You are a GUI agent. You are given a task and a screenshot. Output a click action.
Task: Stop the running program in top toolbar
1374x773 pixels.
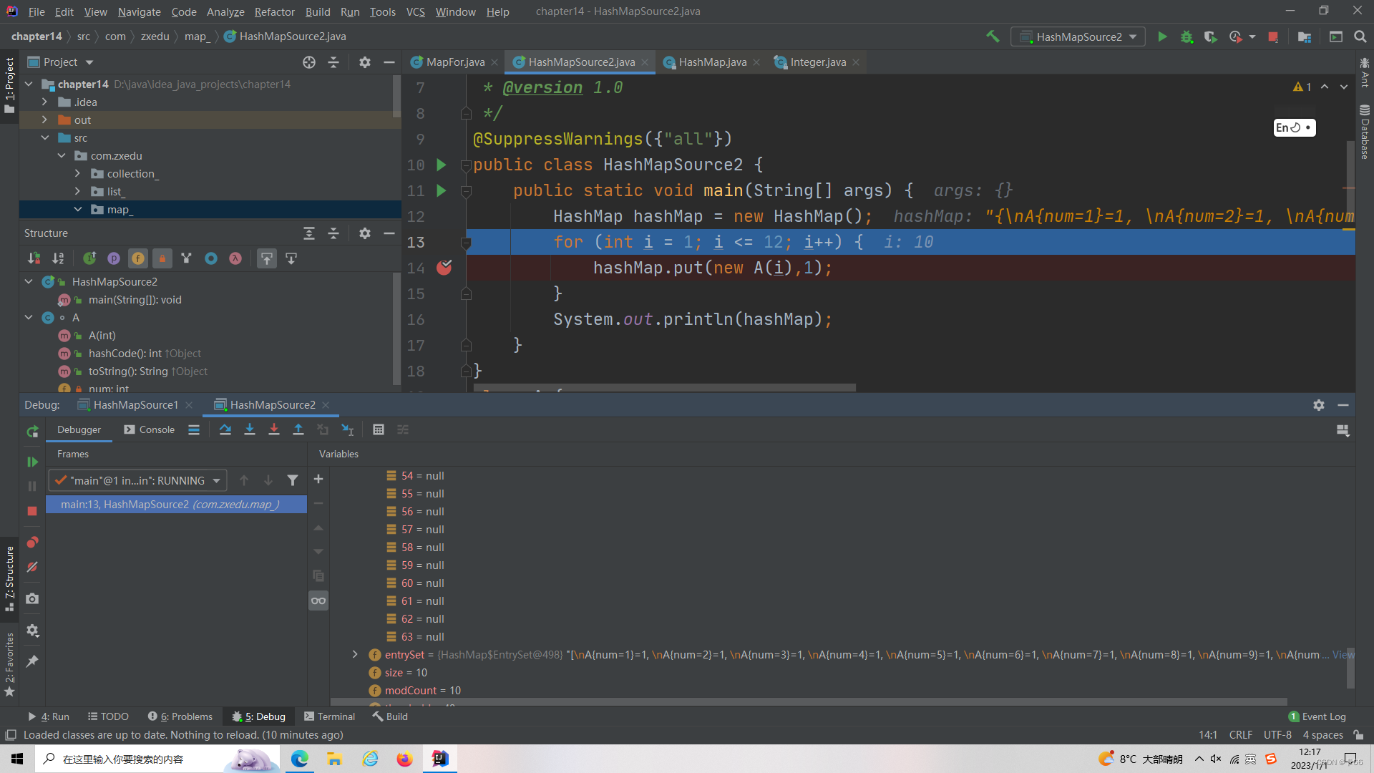1273,37
